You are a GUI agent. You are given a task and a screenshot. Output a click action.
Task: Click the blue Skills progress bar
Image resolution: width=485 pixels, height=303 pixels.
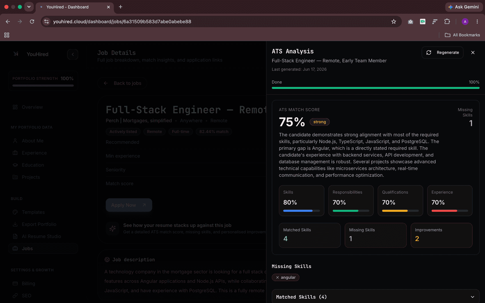click(x=301, y=211)
